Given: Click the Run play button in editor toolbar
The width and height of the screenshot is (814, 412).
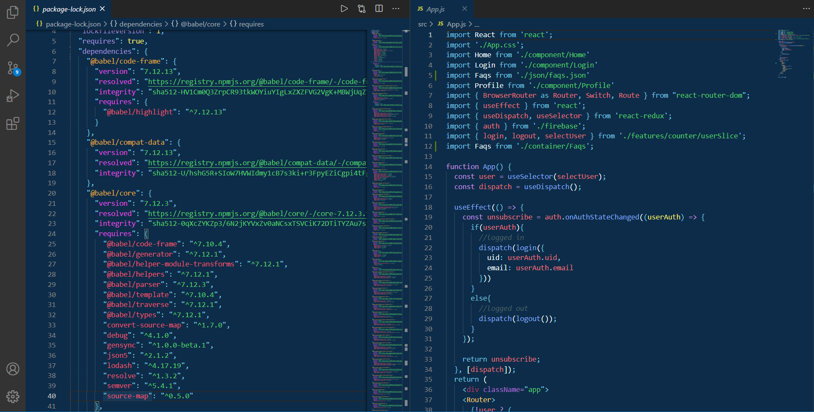Looking at the screenshot, I should point(344,9).
